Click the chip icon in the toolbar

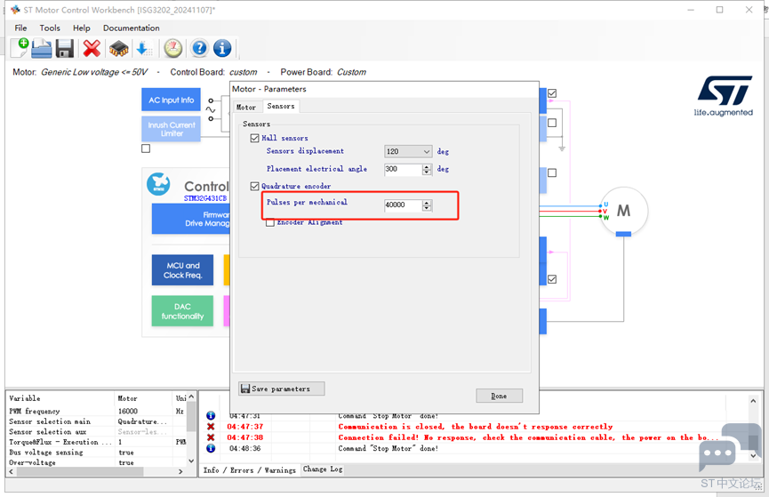coord(119,49)
